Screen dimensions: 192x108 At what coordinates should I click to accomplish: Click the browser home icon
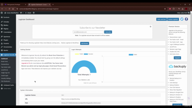click(13, 9)
